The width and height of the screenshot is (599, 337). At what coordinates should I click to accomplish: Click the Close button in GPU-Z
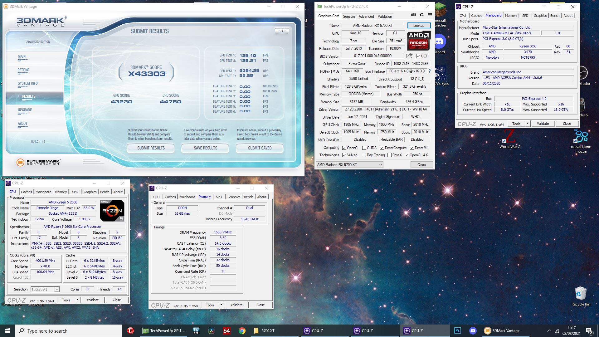click(421, 165)
